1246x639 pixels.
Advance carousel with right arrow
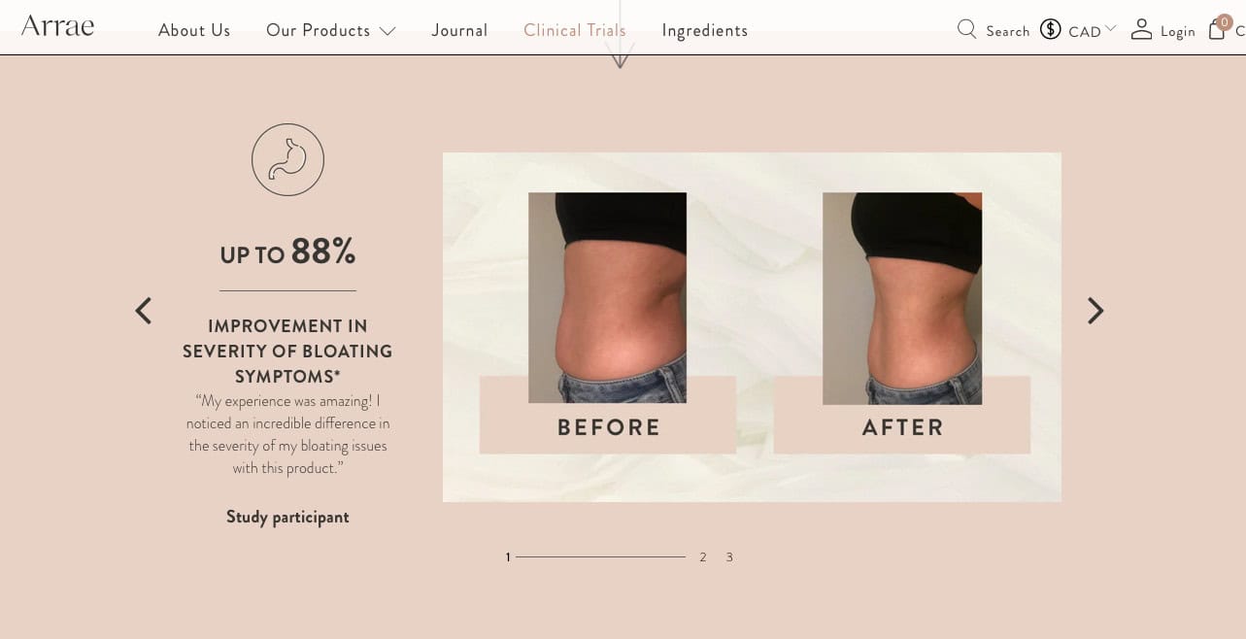1095,311
